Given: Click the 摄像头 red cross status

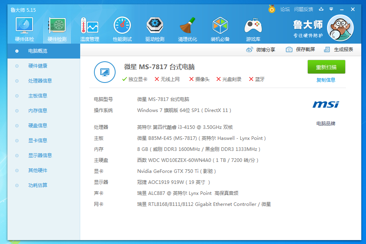Looking at the screenshot, I should 199,79.
